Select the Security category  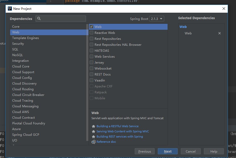48,44
